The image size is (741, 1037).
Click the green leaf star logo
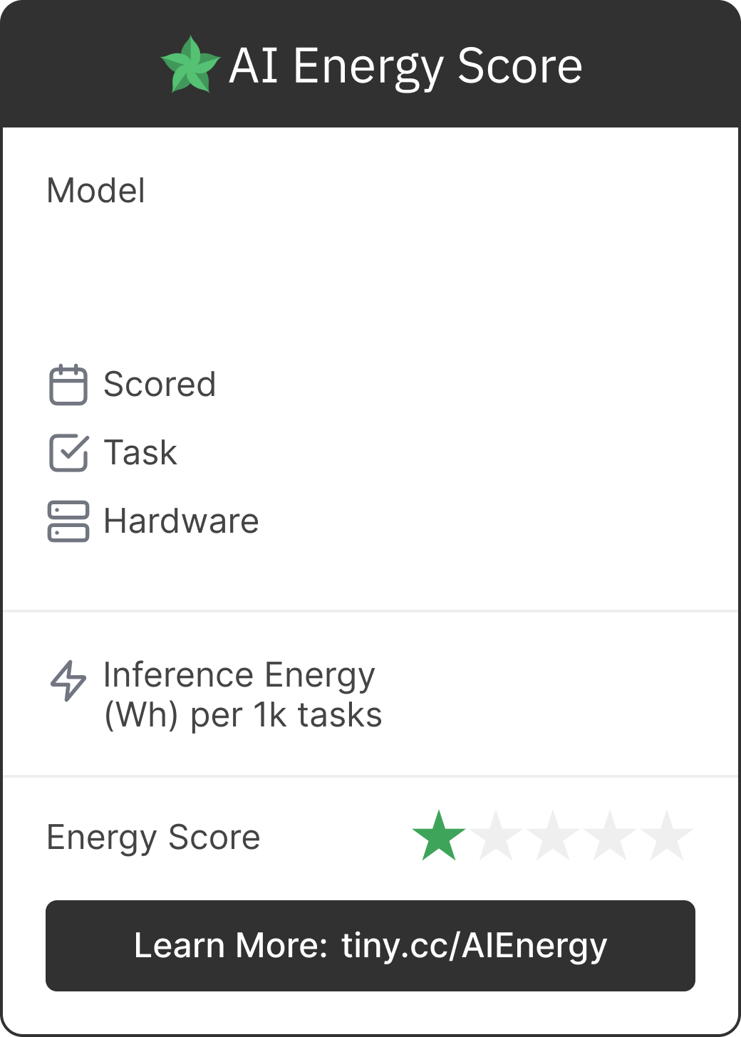coord(190,66)
